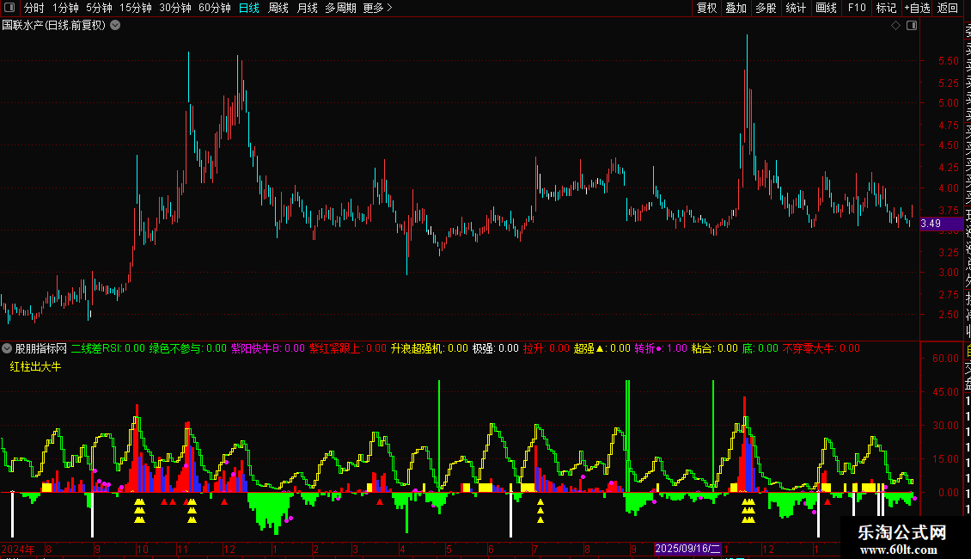Click the 紫阳快牛B: 0.00 value
Viewport: 971px width, 559px height.
(268, 348)
